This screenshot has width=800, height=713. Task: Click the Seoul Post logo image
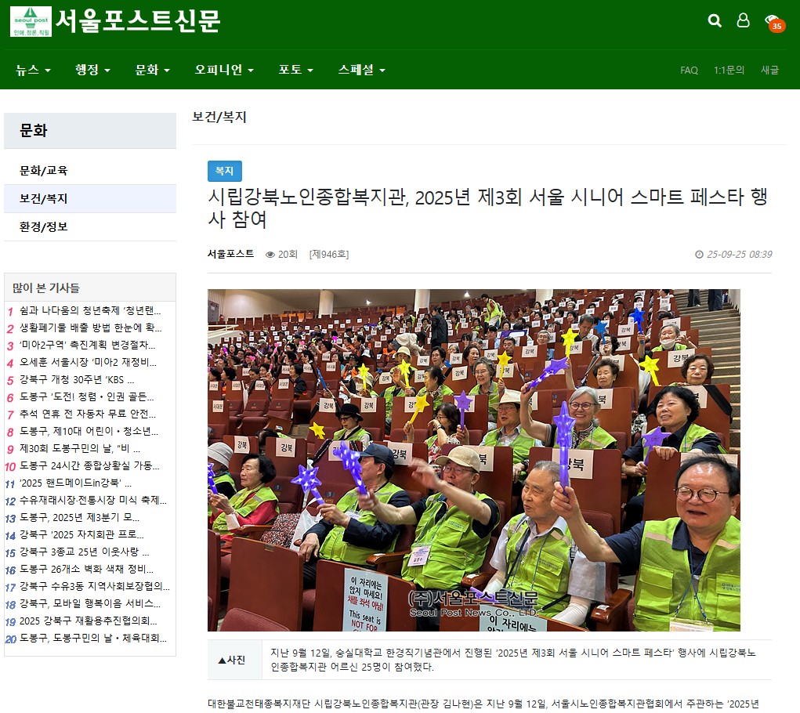point(31,21)
